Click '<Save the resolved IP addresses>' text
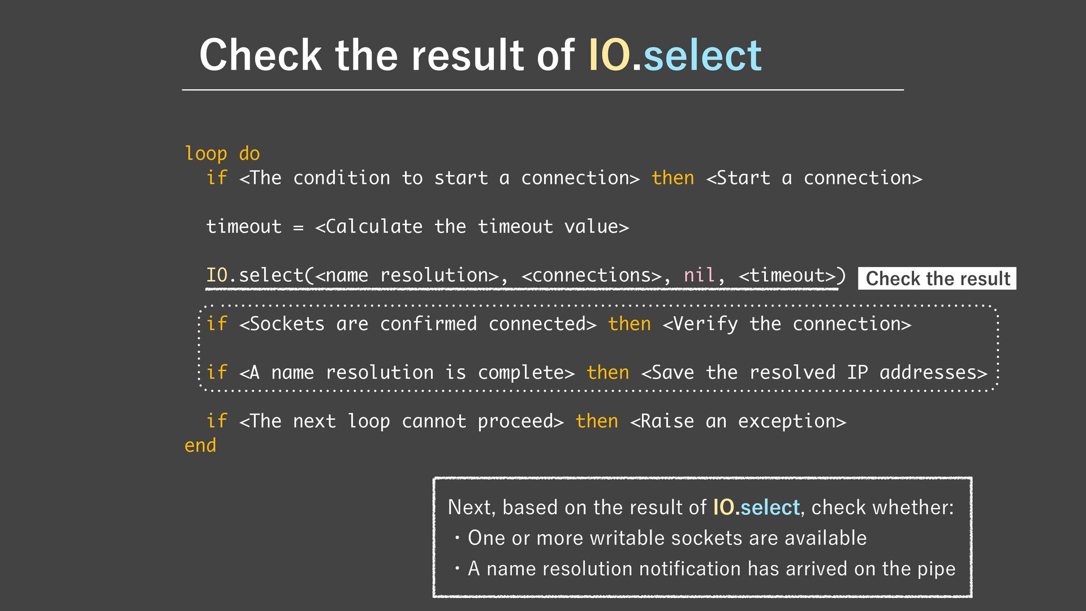Image resolution: width=1086 pixels, height=611 pixels. [814, 373]
